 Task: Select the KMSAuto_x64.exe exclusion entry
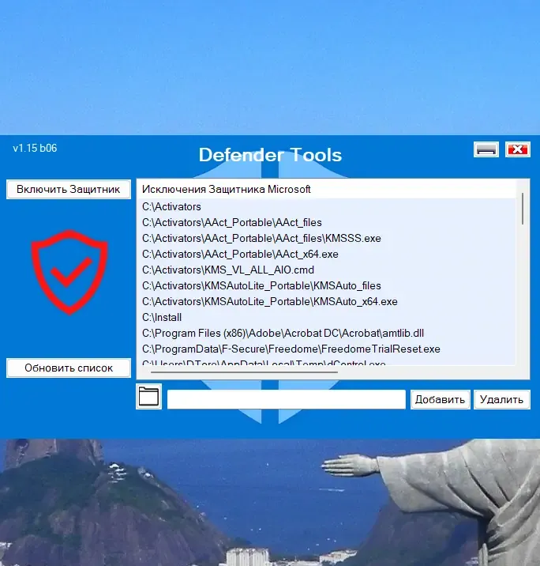coord(270,302)
